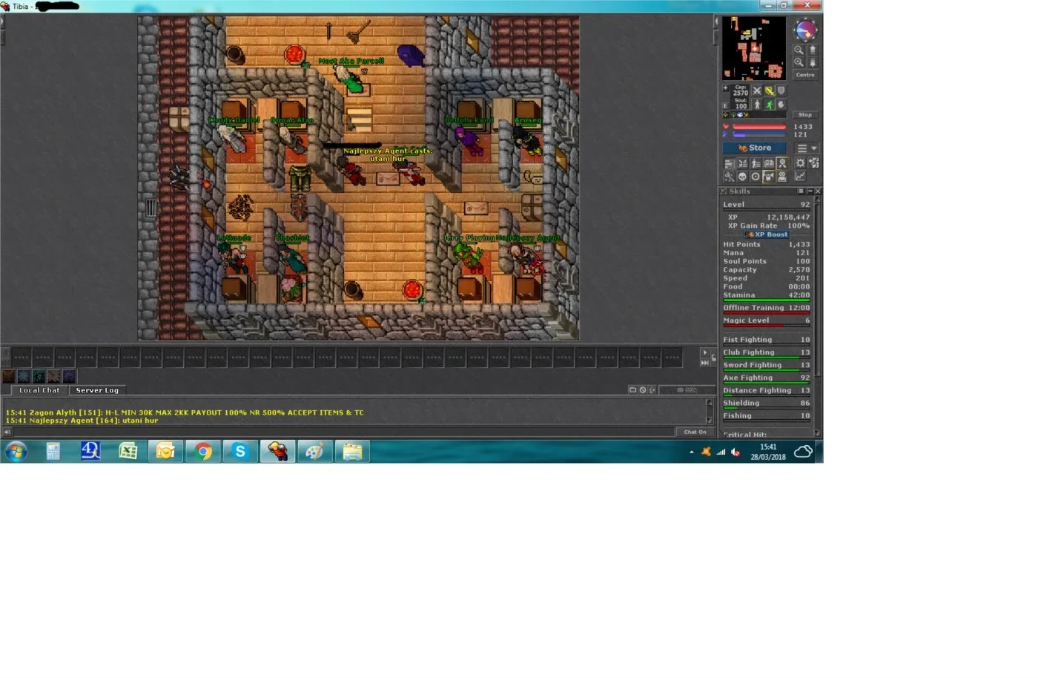This screenshot has height=678, width=1038.
Task: Click the blue mana bar
Action: tap(759, 134)
